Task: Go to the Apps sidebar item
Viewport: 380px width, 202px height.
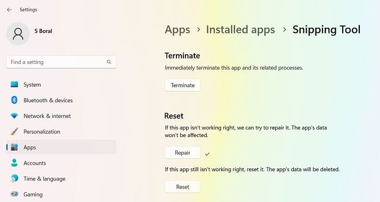Action: (x=61, y=147)
